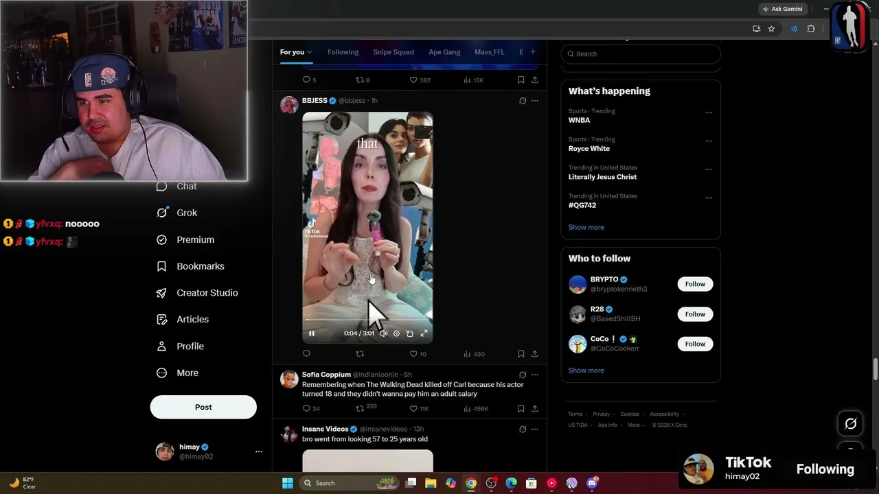Open File Explorer from the taskbar

431,483
